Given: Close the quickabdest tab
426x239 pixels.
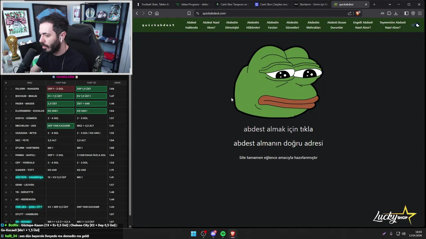Looking at the screenshot, I should pyautogui.click(x=366, y=4).
